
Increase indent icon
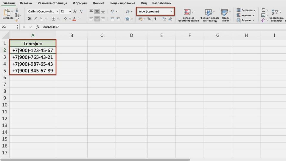(118, 18)
